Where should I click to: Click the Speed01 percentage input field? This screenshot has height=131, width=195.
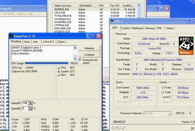coord(25,103)
